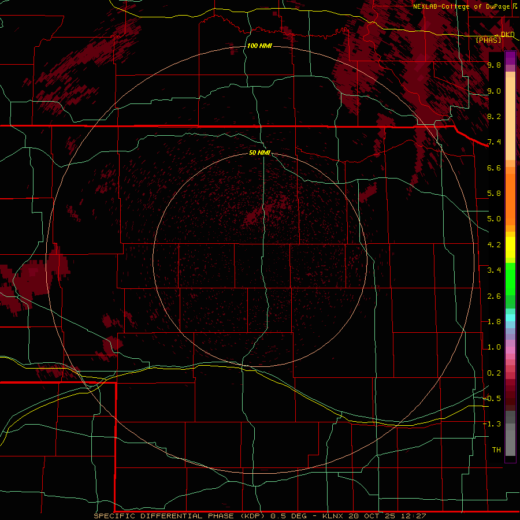
Task: Click the purple band atop the color bar
Action: point(510,58)
